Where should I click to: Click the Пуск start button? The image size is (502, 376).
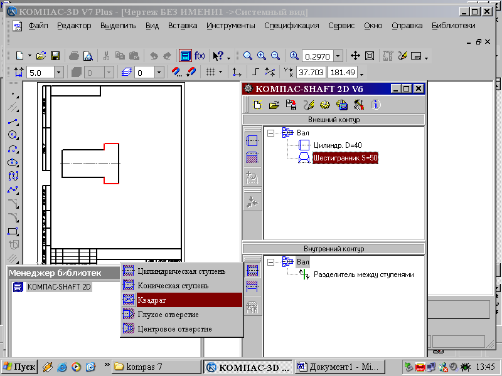19,367
